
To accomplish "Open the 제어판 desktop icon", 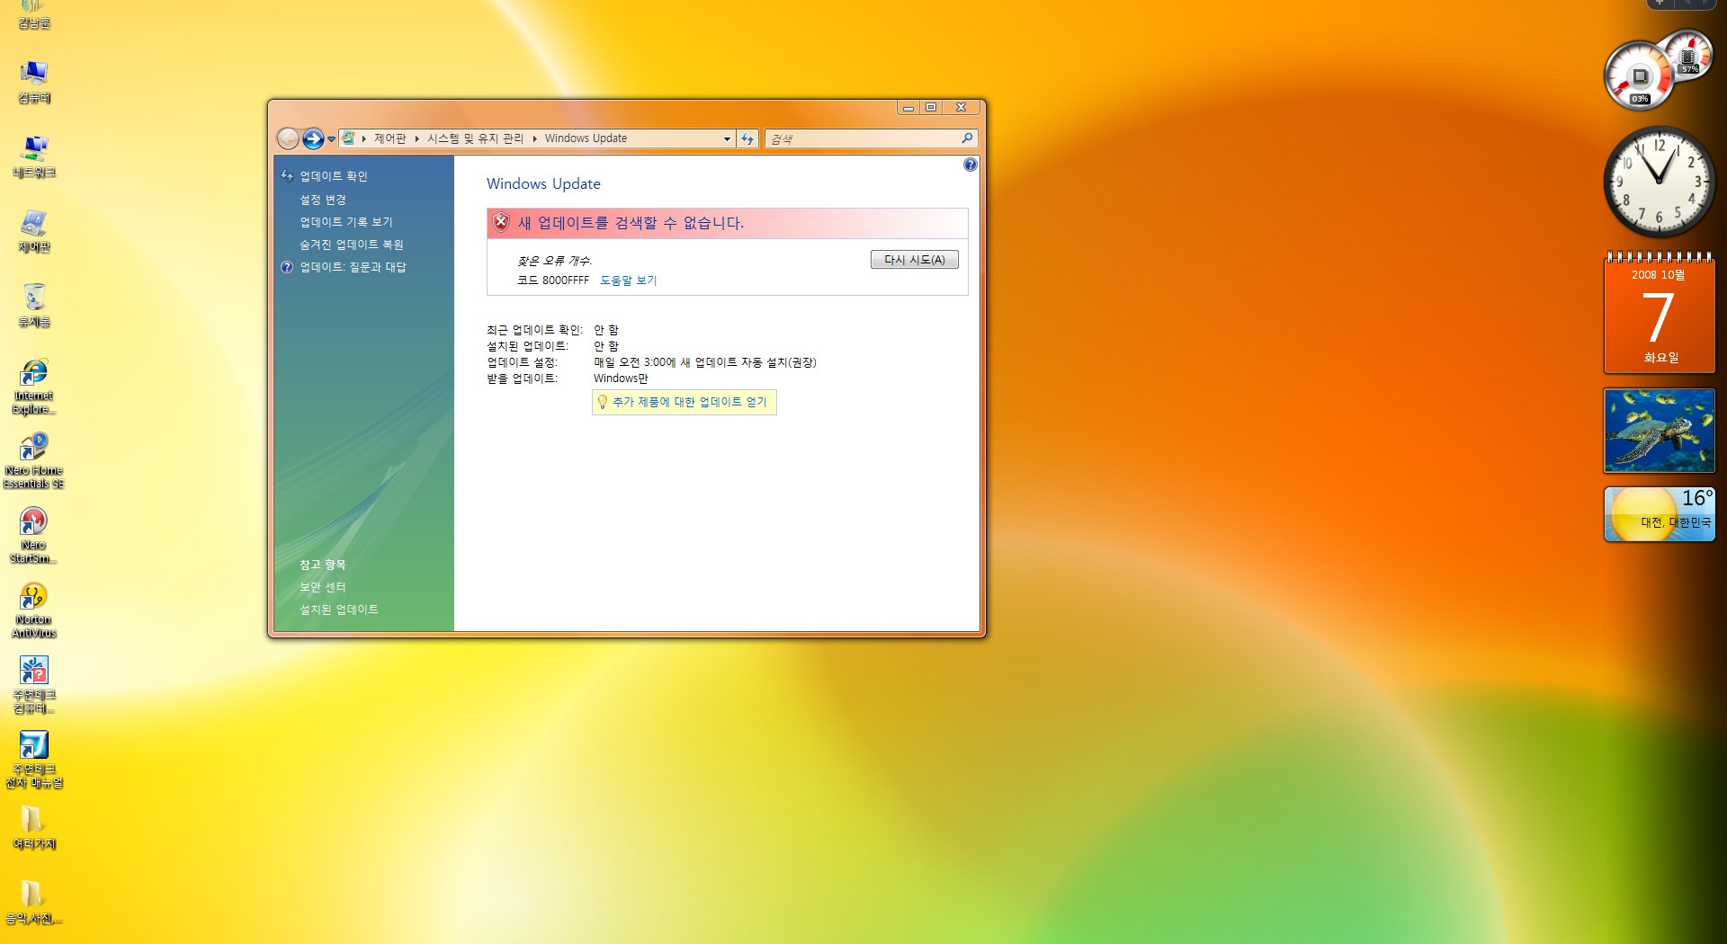I will pos(34,230).
